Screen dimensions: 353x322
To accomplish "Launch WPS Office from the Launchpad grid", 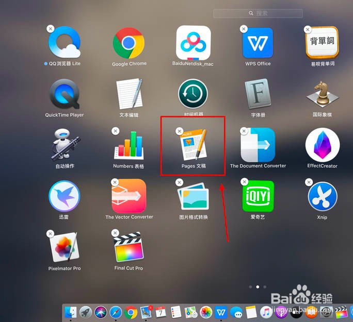I will click(x=258, y=43).
